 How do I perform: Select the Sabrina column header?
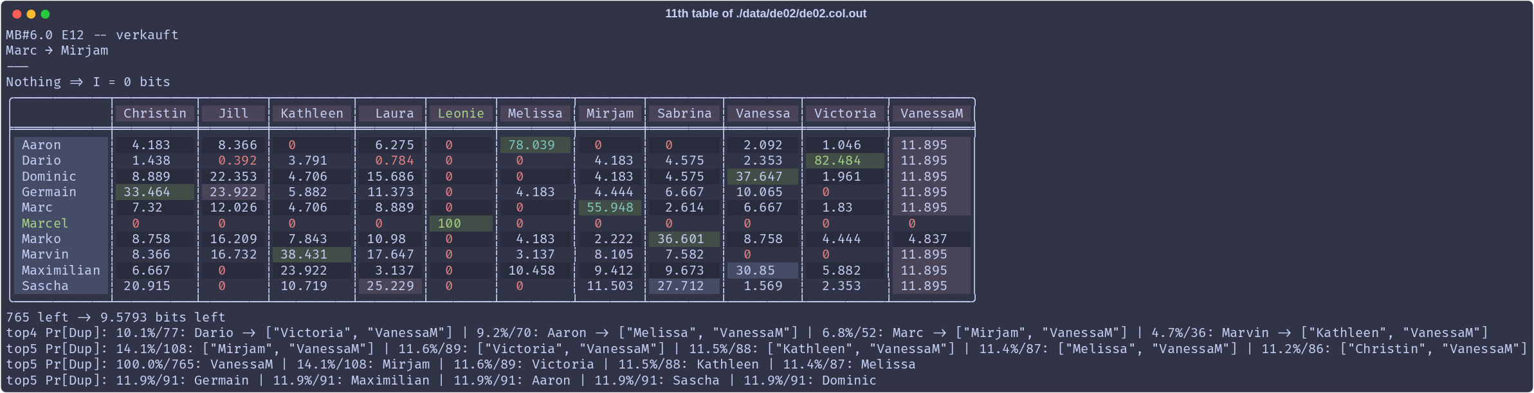(x=684, y=113)
